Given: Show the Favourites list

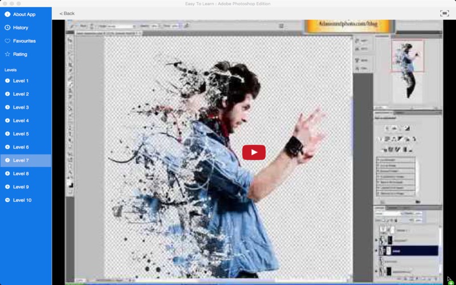Looking at the screenshot, I should click(25, 41).
